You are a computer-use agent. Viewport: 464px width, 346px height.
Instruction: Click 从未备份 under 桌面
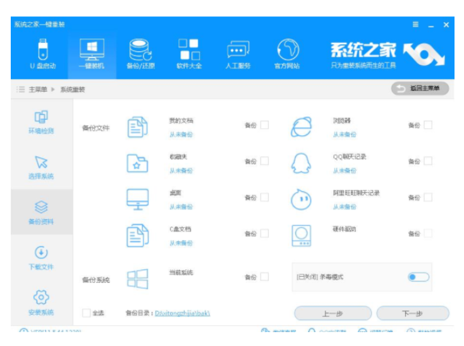(x=181, y=207)
